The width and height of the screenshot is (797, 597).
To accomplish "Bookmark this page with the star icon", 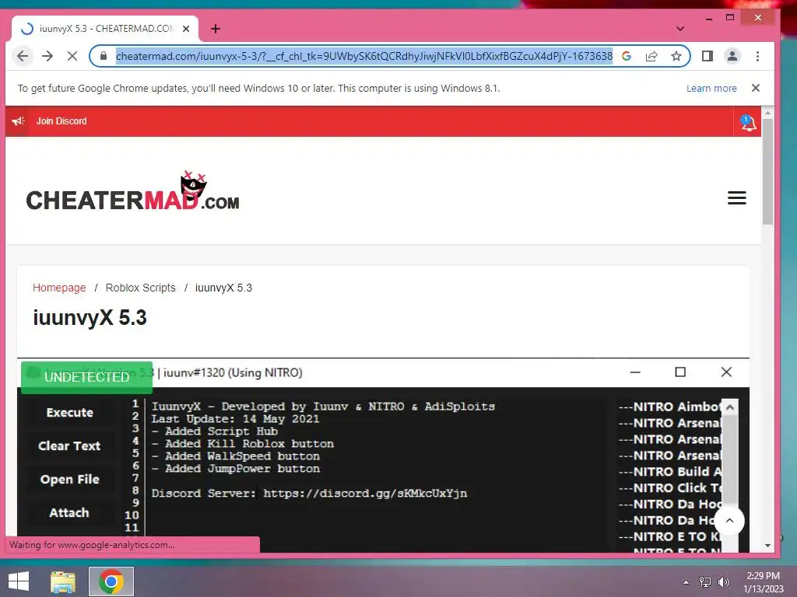I will (x=676, y=56).
